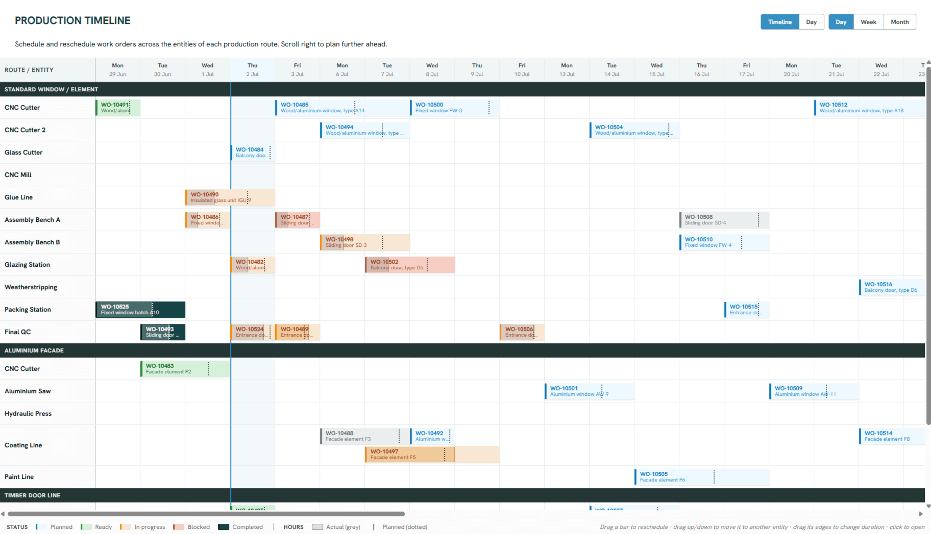Open WO-10492 Aluminium window bar
The image size is (931, 534).
[x=432, y=436]
